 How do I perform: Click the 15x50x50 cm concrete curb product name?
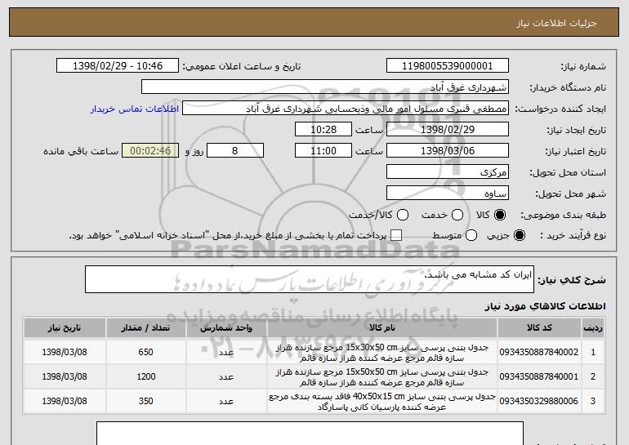tap(382, 377)
